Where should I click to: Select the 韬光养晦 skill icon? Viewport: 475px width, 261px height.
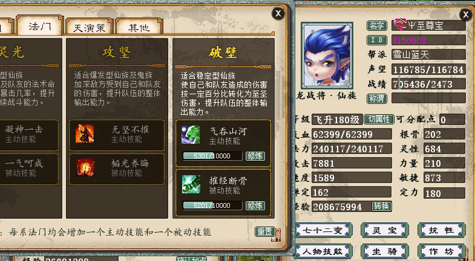tap(85, 167)
